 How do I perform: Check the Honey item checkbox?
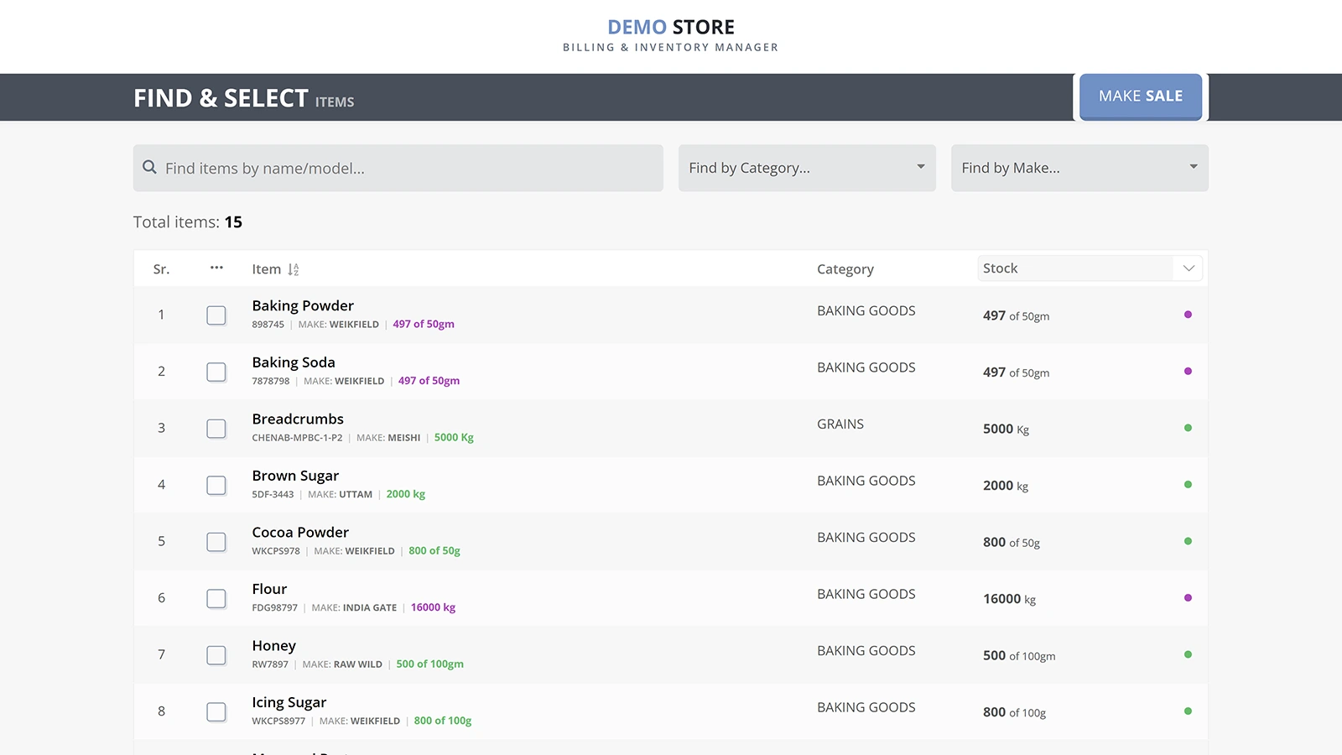point(216,655)
